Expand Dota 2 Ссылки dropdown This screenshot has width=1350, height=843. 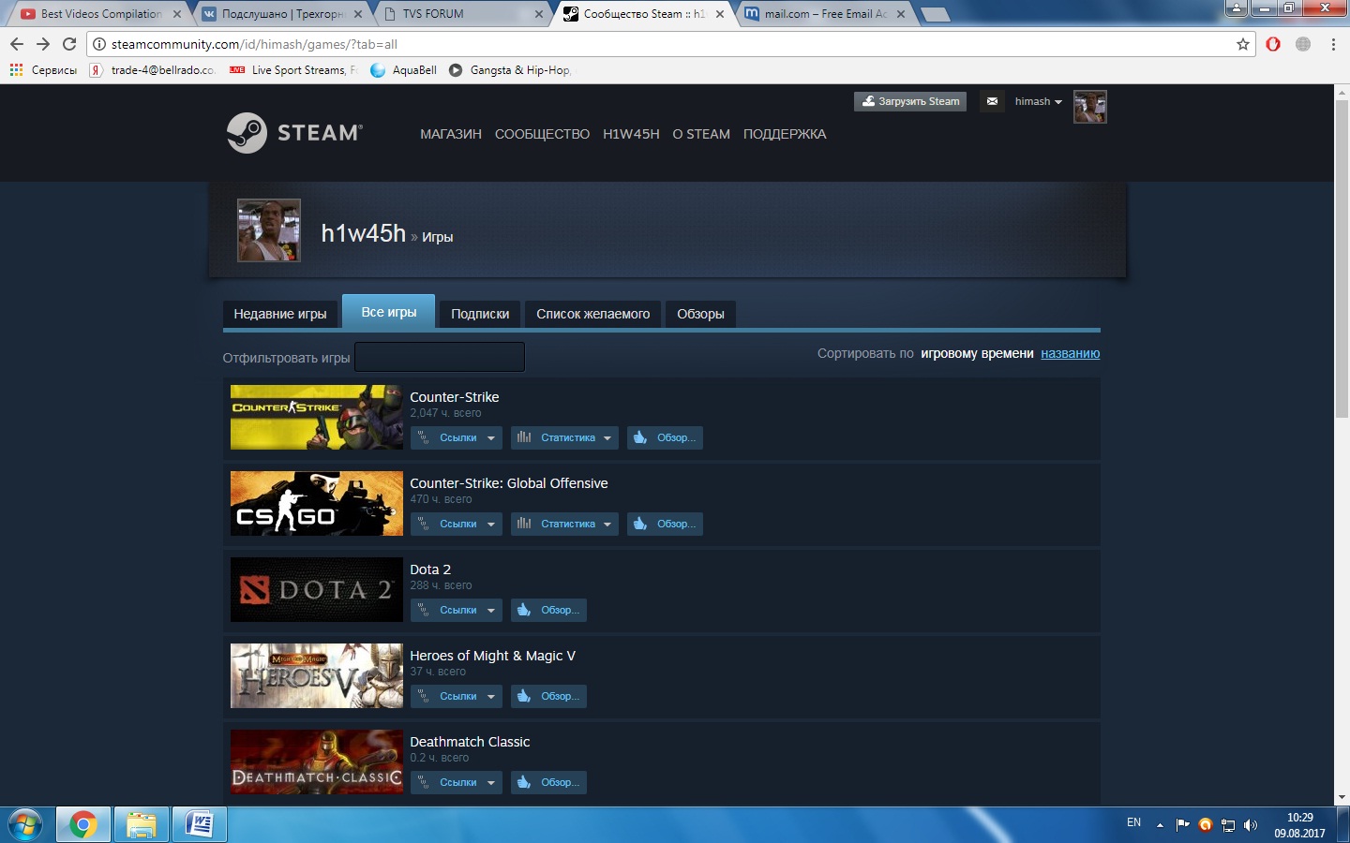(457, 610)
